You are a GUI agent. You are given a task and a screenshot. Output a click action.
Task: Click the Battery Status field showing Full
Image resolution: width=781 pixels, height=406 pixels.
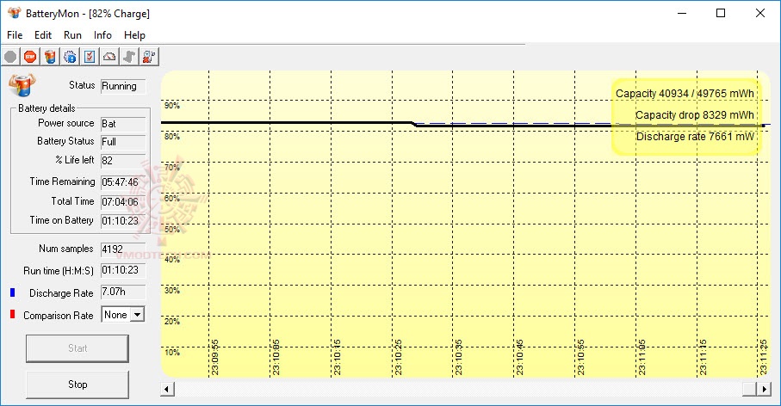(123, 142)
